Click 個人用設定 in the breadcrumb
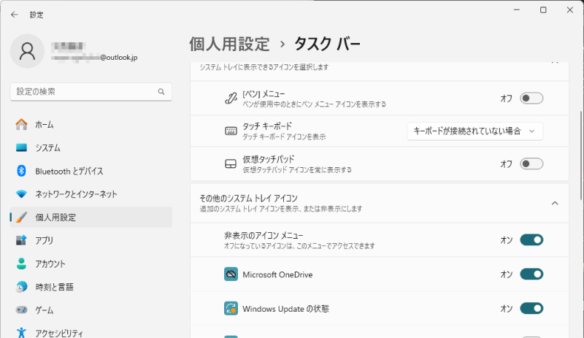The width and height of the screenshot is (584, 338). coord(229,44)
